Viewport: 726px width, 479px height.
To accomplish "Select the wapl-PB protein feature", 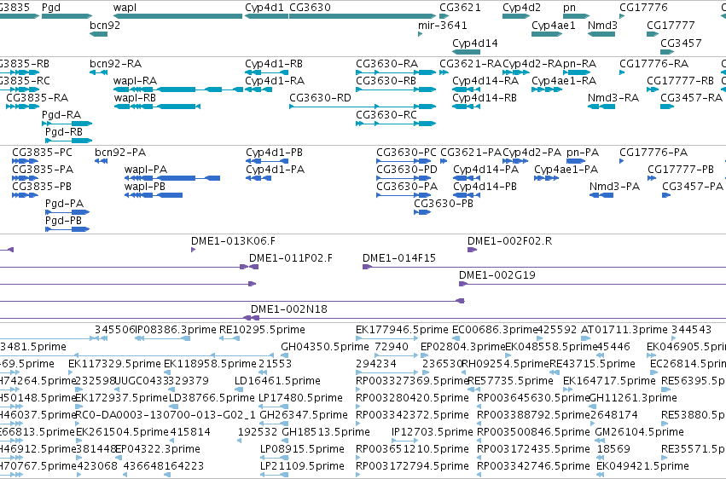I will [x=154, y=195].
